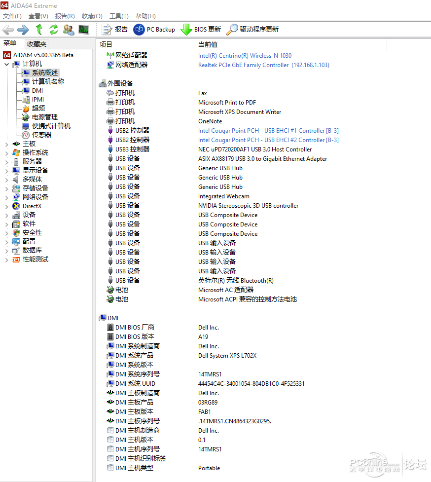
Task: Click the 软件 software icon
Action: click(x=16, y=224)
